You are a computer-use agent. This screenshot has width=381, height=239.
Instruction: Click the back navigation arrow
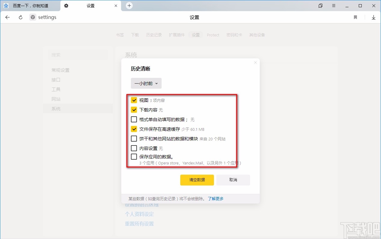7,17
